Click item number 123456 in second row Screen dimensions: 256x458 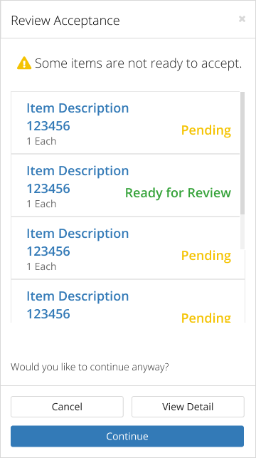(x=48, y=189)
